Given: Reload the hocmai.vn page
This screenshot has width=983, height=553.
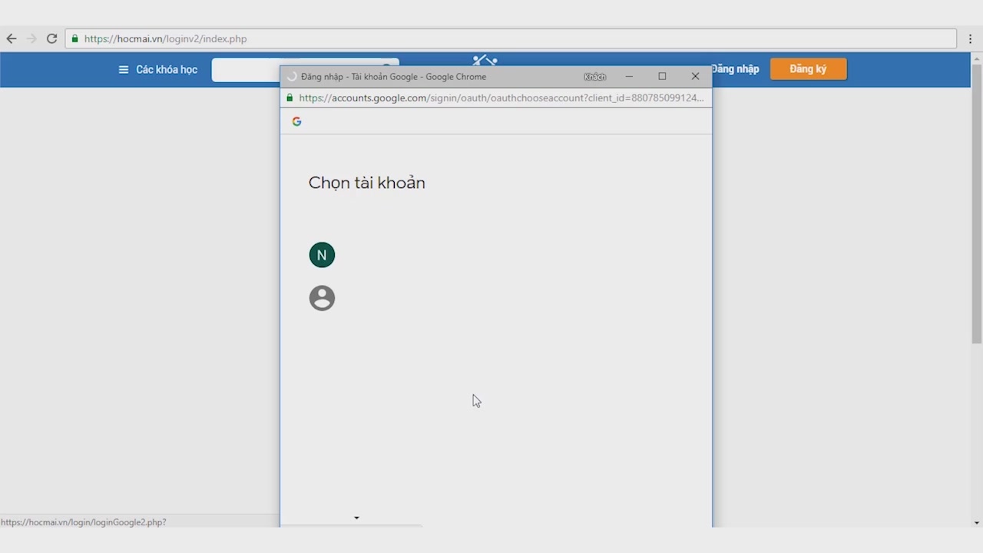Looking at the screenshot, I should tap(51, 38).
